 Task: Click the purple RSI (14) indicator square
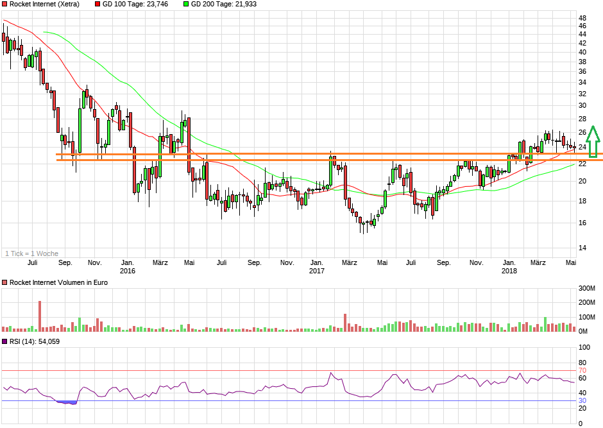(x=5, y=342)
